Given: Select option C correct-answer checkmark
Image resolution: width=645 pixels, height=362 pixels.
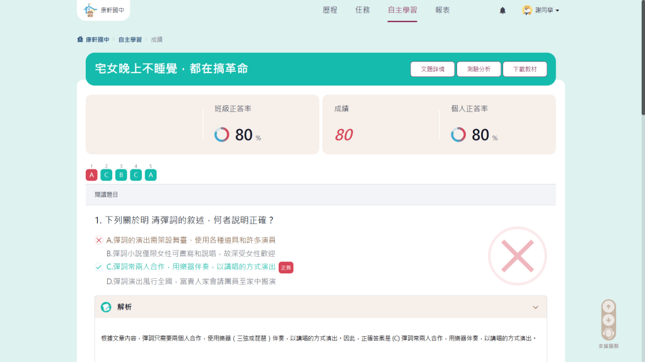Looking at the screenshot, I should tap(98, 267).
